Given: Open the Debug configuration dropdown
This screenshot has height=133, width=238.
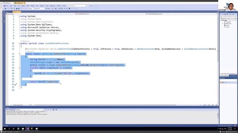Looking at the screenshot, I should pos(31,8).
